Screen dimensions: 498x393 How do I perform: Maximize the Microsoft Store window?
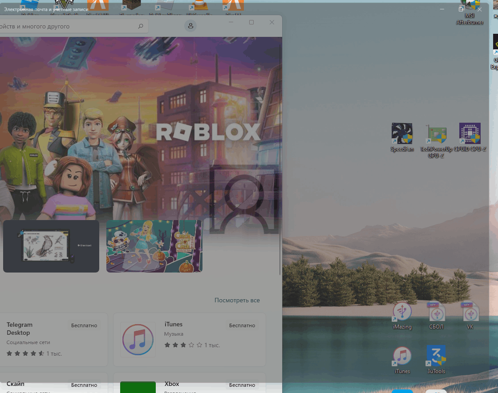pyautogui.click(x=251, y=22)
